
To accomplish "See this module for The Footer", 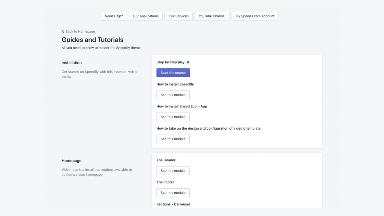I will 173,193.
